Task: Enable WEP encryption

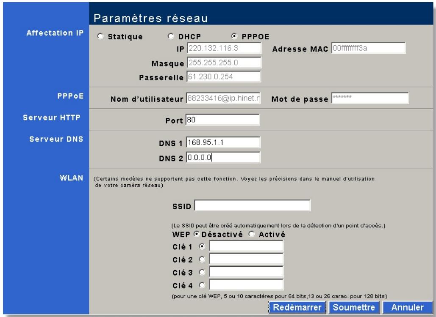Action: pyautogui.click(x=250, y=234)
